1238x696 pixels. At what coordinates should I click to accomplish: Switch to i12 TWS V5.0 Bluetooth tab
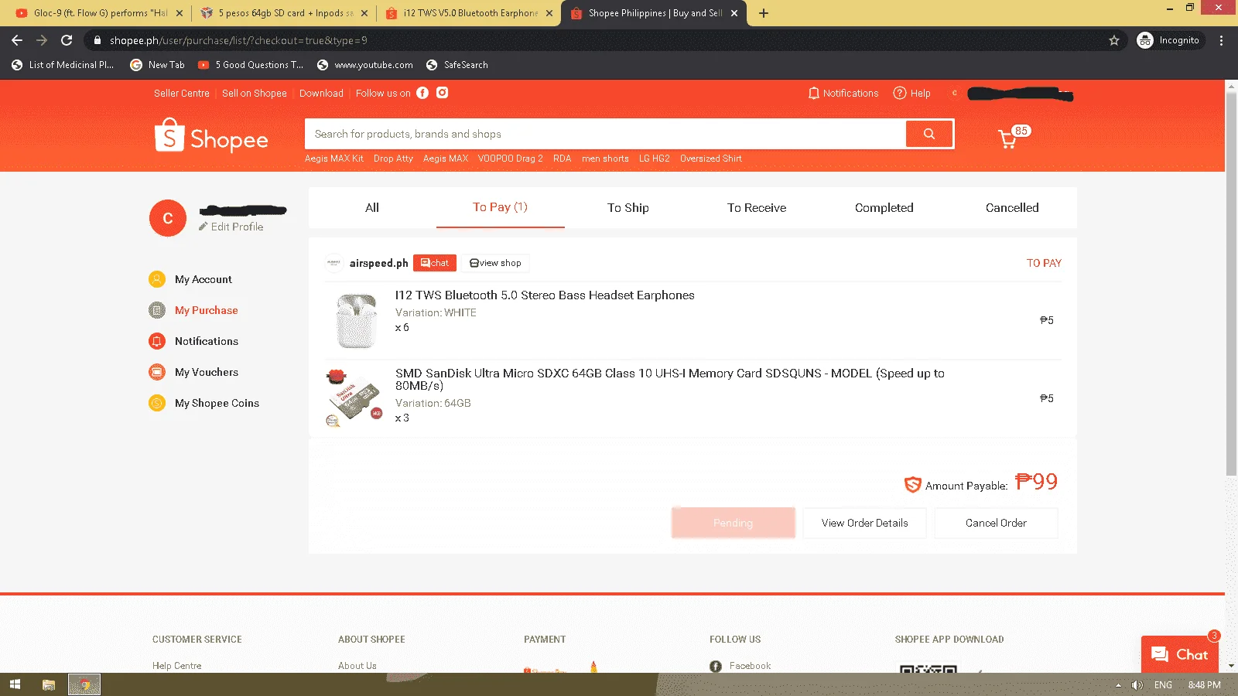click(468, 13)
